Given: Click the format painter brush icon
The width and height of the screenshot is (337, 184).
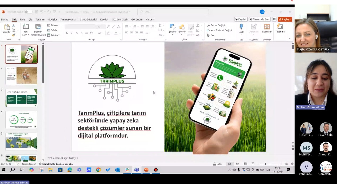Looking at the screenshot, I should coord(14,35).
